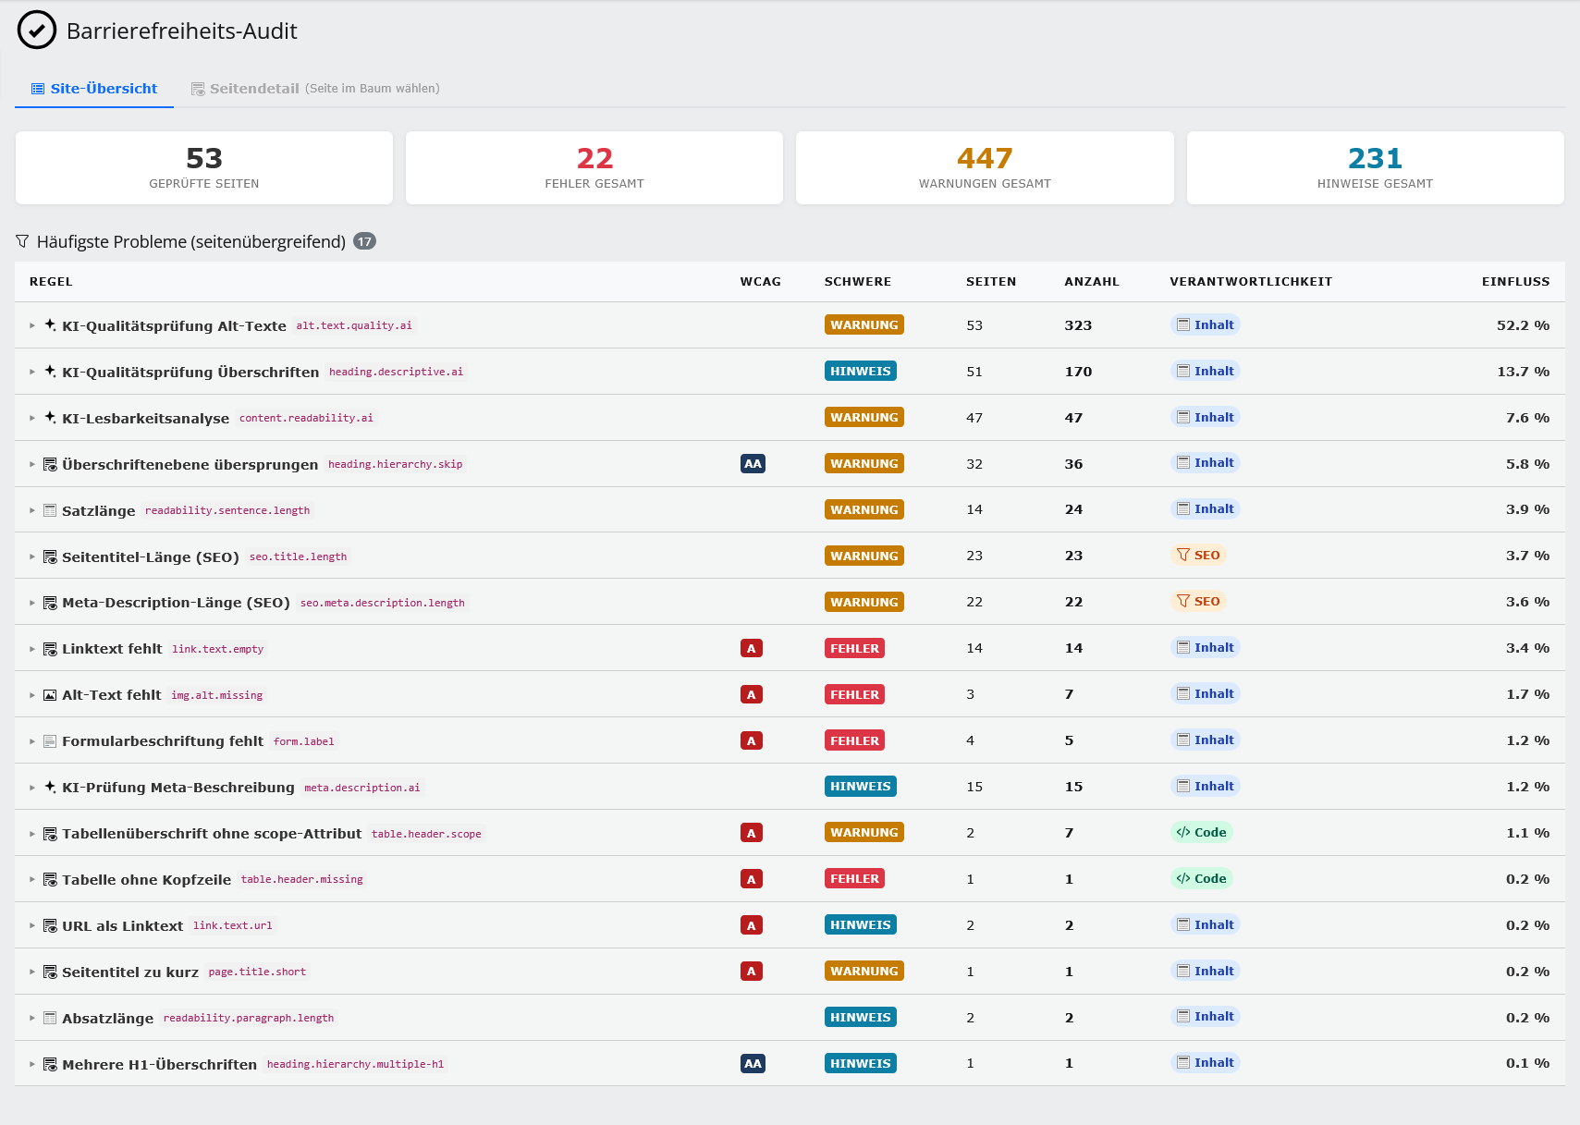This screenshot has height=1125, width=1580.
Task: Click the AA WCAG badge for Überschriftenebene übersprungen
Action: pos(753,463)
